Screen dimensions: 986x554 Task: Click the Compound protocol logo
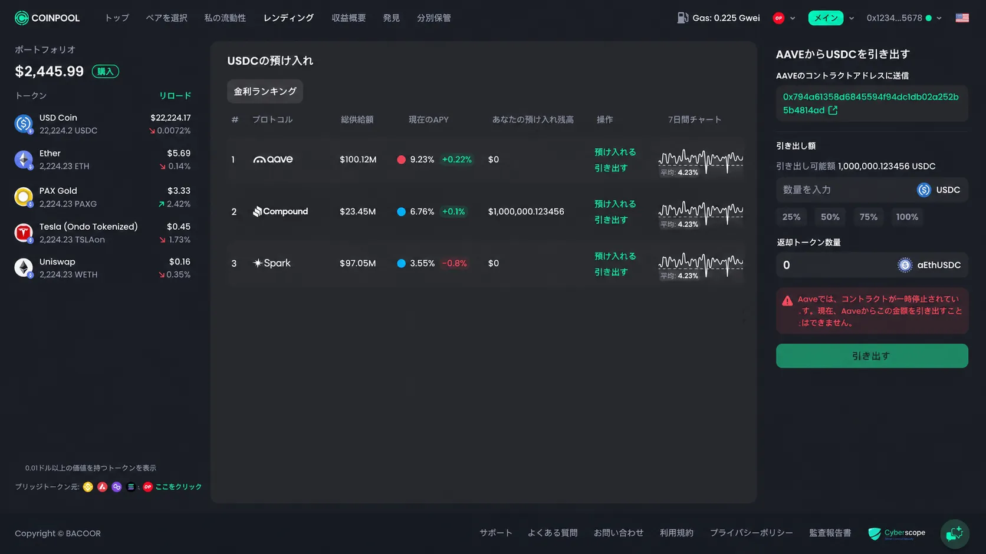pos(280,211)
